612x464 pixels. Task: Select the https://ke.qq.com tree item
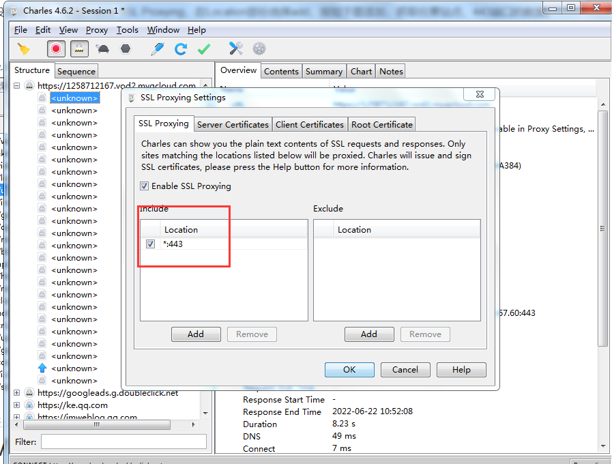pyautogui.click(x=72, y=405)
